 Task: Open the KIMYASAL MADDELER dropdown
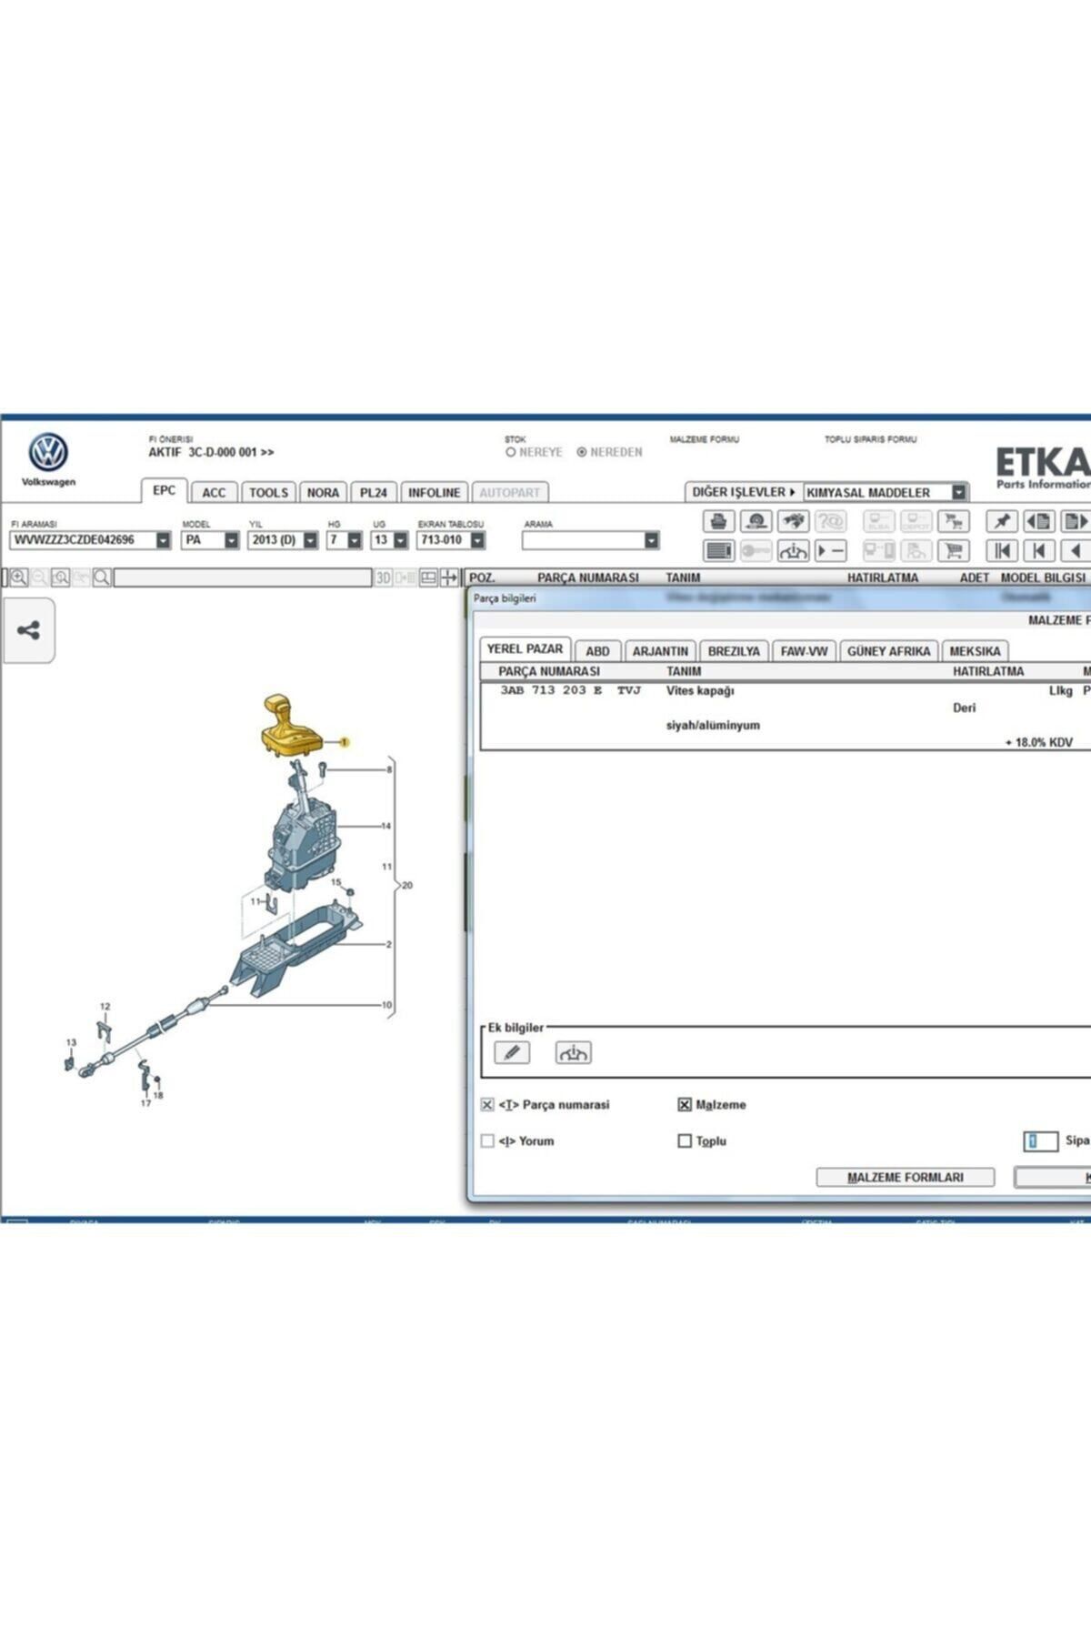958,492
